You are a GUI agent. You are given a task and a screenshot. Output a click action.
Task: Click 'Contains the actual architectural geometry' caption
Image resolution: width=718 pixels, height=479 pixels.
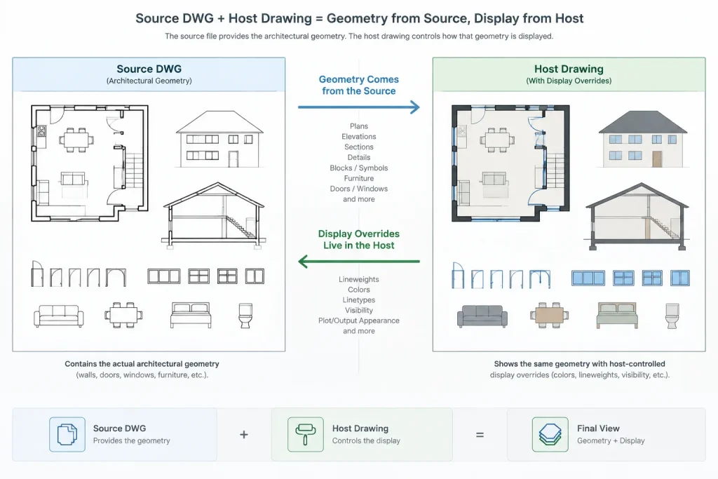click(142, 364)
